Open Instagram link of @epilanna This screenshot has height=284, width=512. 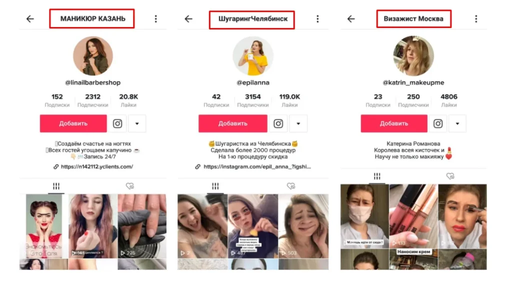click(x=278, y=124)
